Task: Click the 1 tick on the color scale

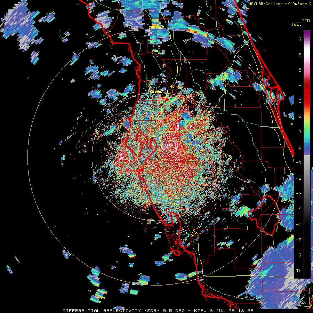Action: 300,132
